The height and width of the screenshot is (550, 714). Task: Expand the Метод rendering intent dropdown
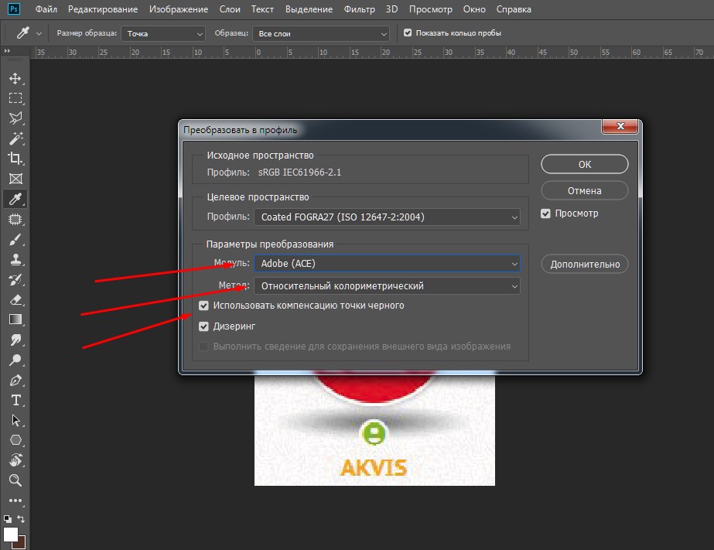point(387,286)
